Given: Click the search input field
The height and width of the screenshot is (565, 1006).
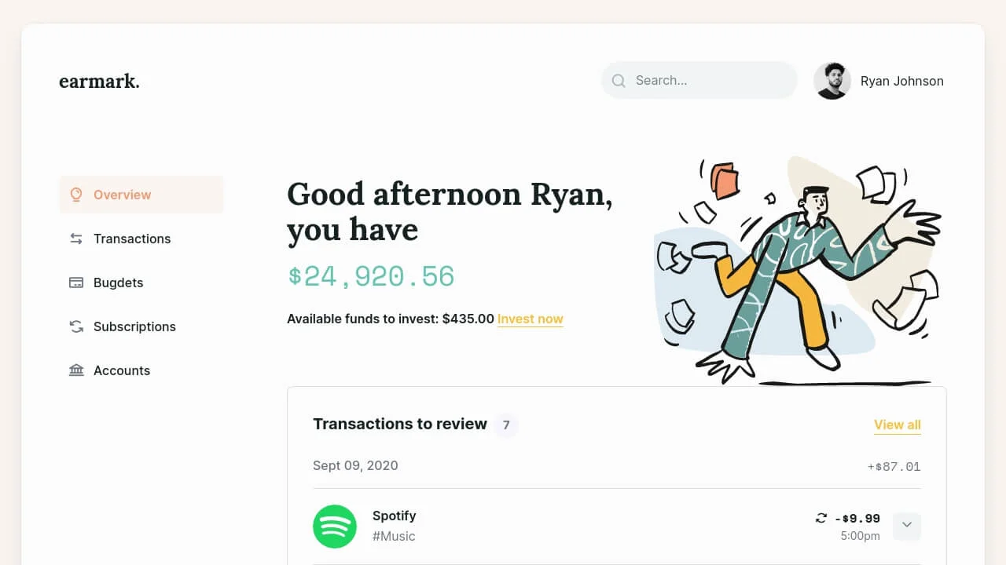Looking at the screenshot, I should click(x=699, y=80).
